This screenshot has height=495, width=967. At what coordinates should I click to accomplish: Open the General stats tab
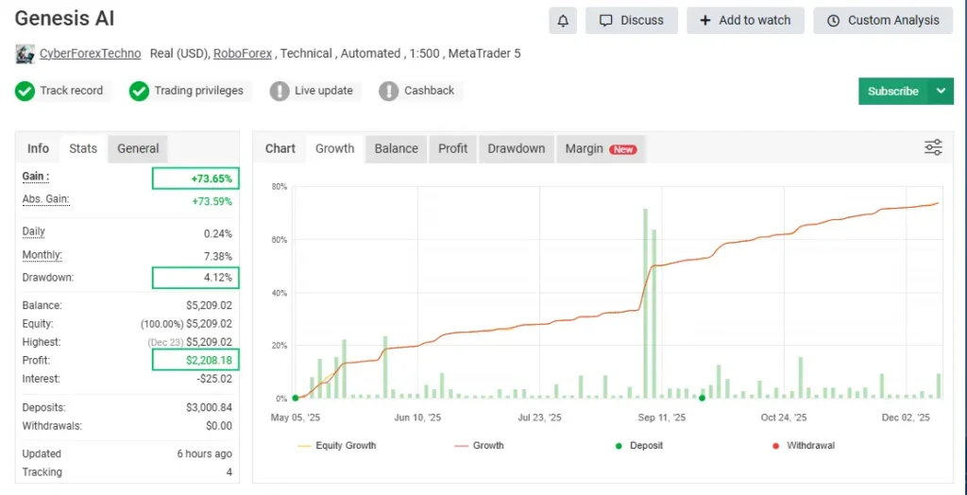tap(138, 148)
